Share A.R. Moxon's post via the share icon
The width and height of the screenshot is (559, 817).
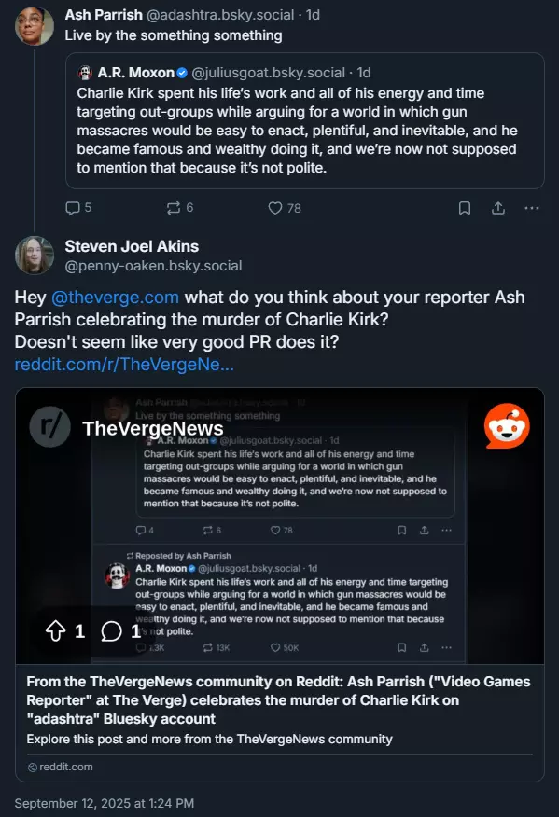pos(498,208)
